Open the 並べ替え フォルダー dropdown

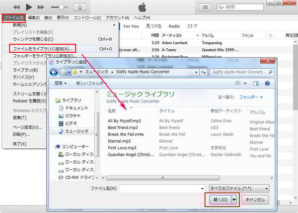[251, 97]
